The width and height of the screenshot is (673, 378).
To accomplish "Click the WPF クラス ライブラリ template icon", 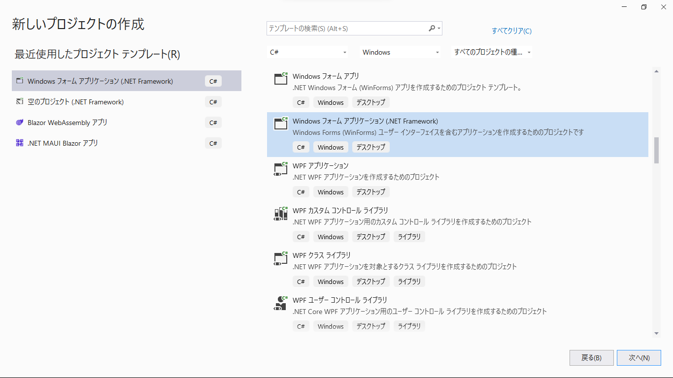I will click(281, 258).
